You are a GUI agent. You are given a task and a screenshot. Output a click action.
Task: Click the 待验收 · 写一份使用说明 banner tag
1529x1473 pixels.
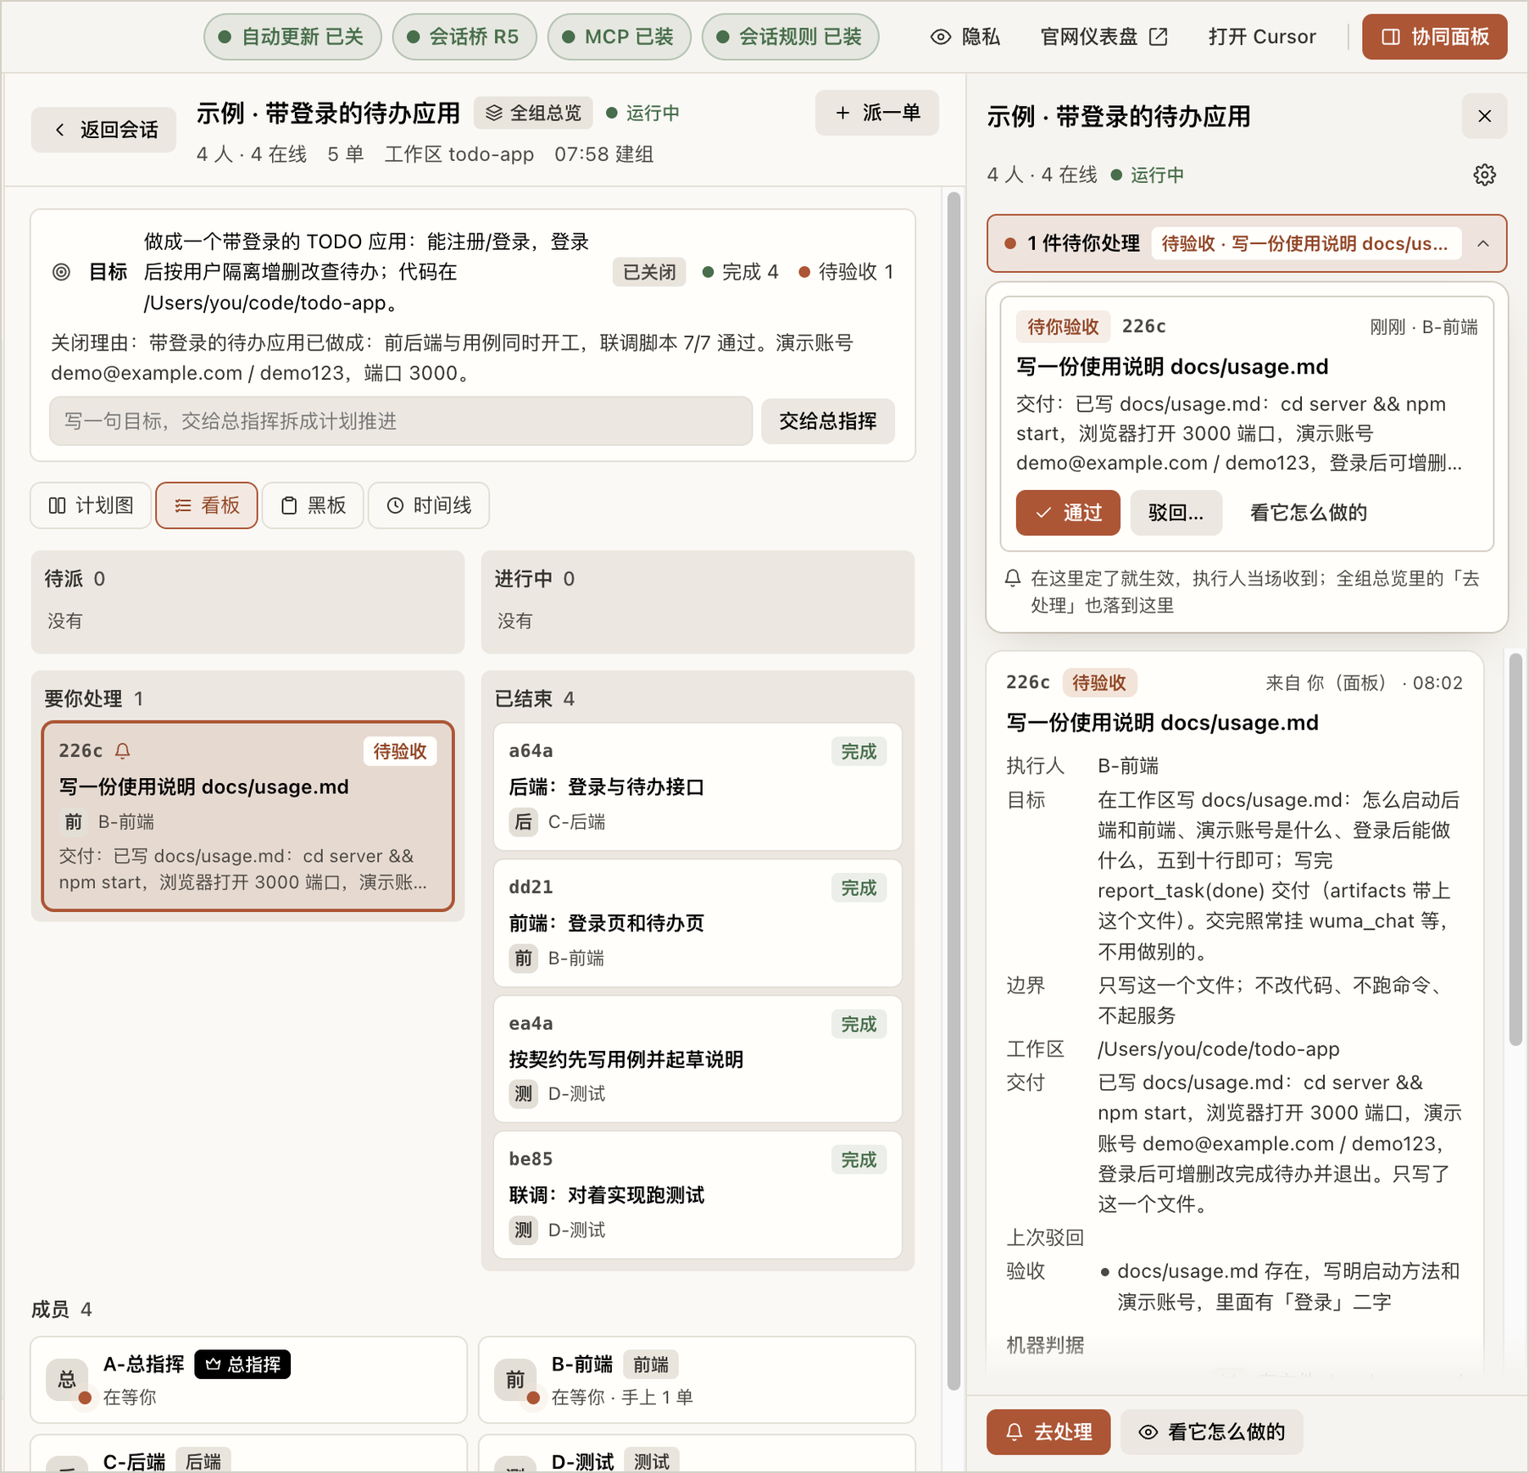click(1305, 244)
